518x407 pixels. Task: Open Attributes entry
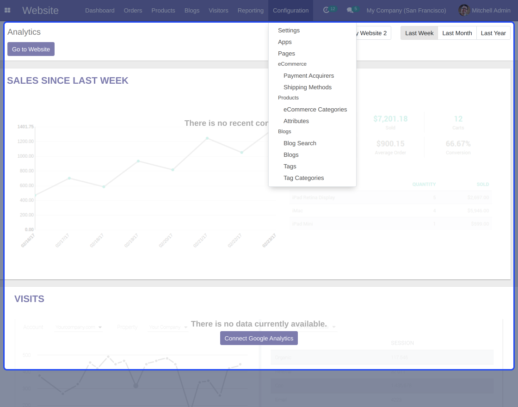[313, 121]
